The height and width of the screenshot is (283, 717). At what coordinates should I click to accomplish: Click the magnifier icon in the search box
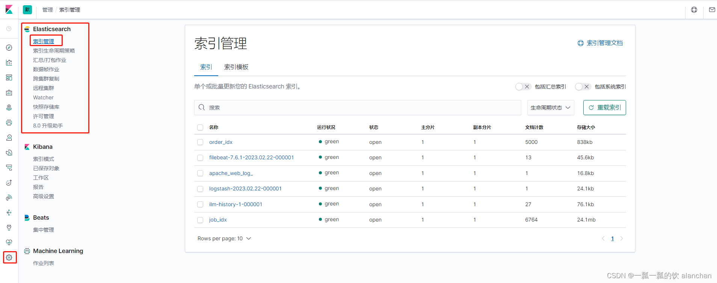(x=202, y=108)
